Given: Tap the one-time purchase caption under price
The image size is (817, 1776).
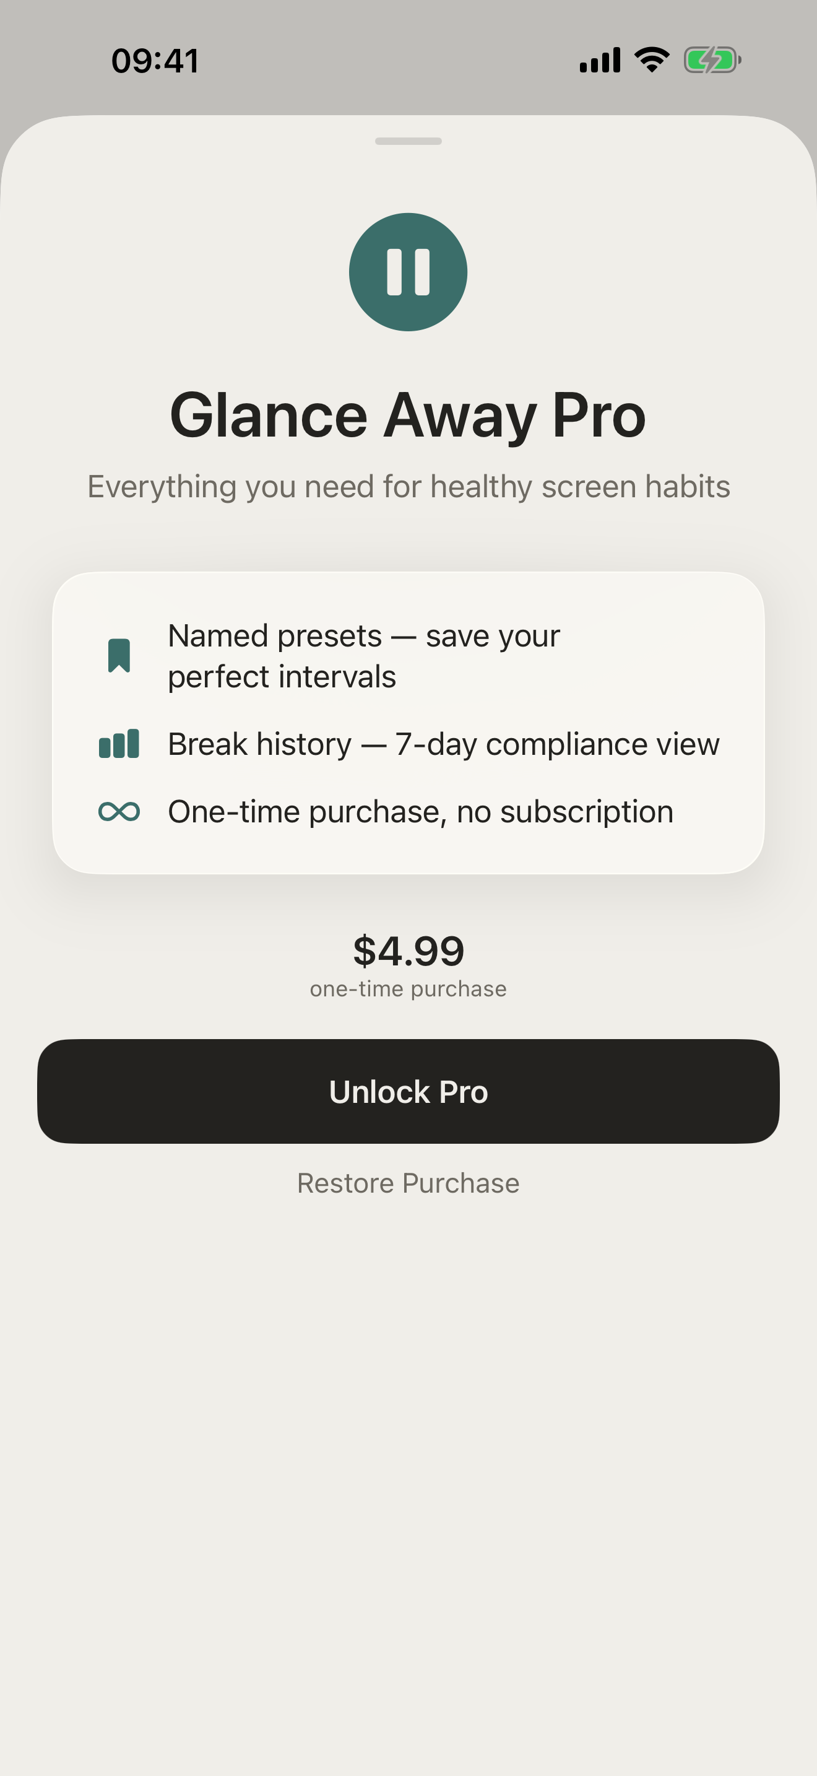Looking at the screenshot, I should point(408,989).
